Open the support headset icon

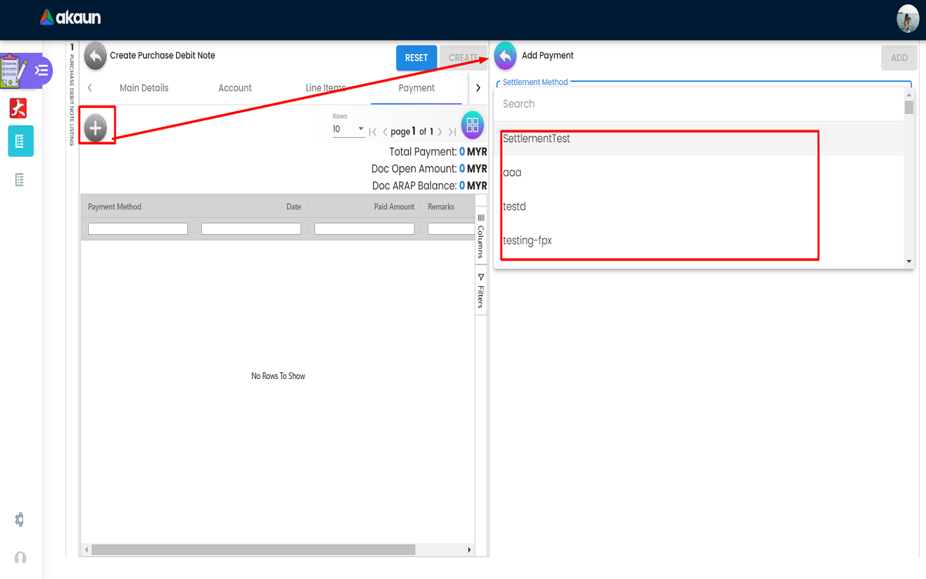pyautogui.click(x=21, y=558)
